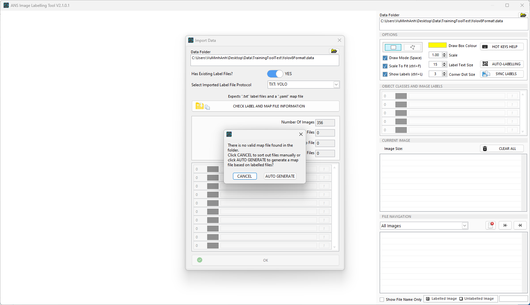The image size is (530, 305).
Task: Open the All Images filter dropdown
Action: (464, 226)
